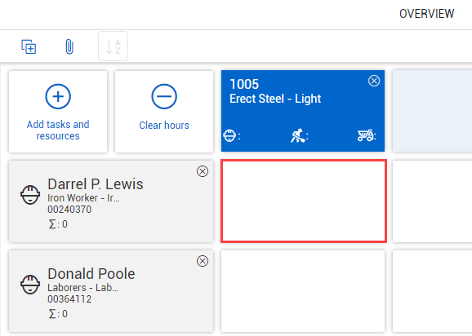Select Donald Poole hours cell for task 1005
Image resolution: width=472 pixels, height=336 pixels.
(x=303, y=291)
